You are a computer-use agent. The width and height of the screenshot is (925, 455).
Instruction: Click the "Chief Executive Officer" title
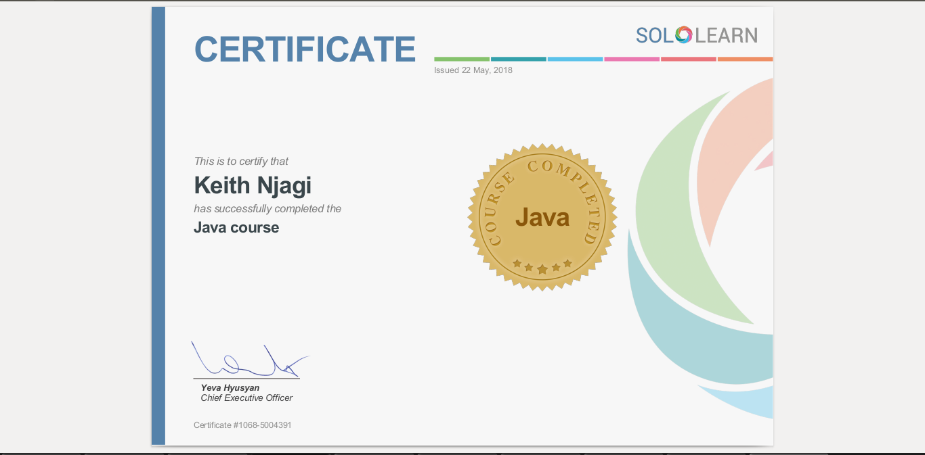coord(246,398)
